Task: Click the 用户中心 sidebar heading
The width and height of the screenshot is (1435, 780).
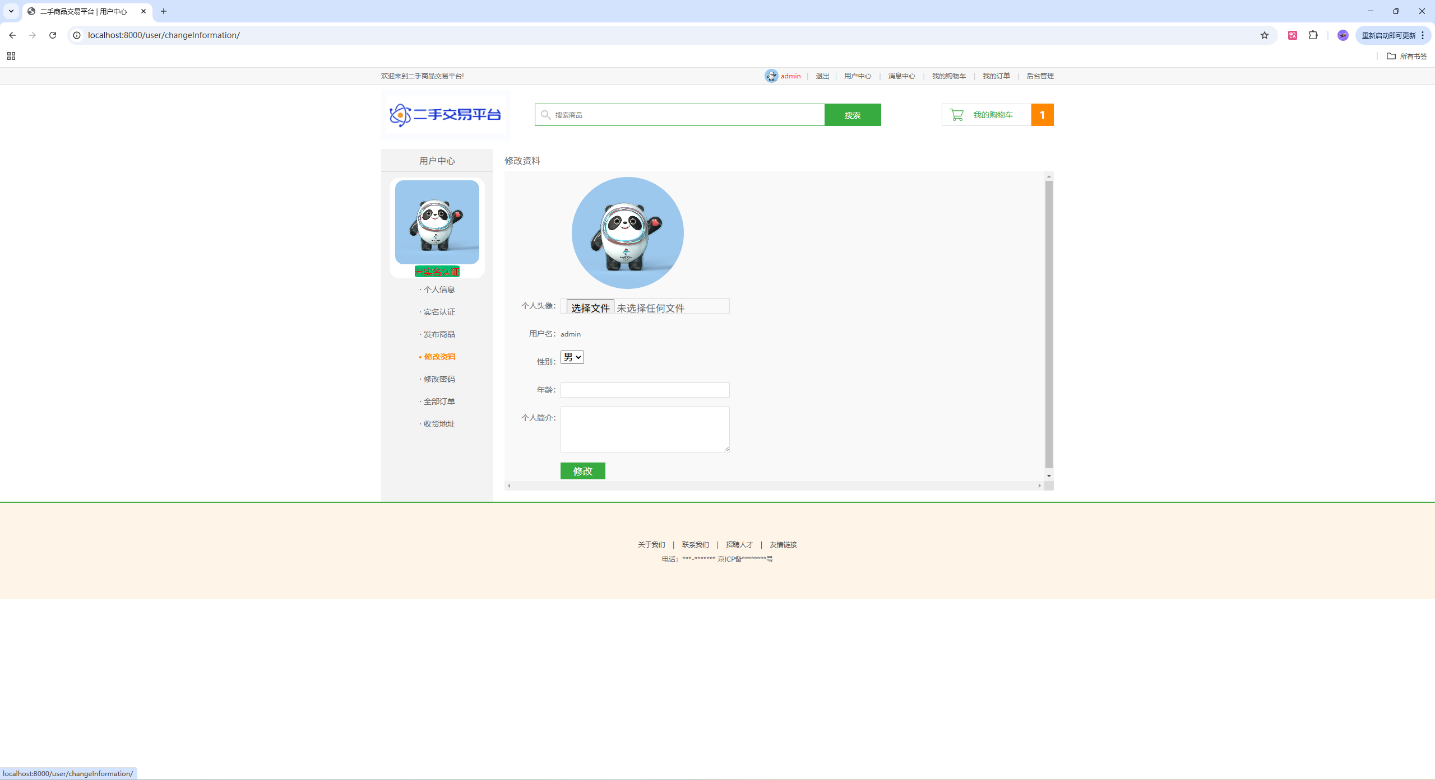Action: click(x=437, y=161)
